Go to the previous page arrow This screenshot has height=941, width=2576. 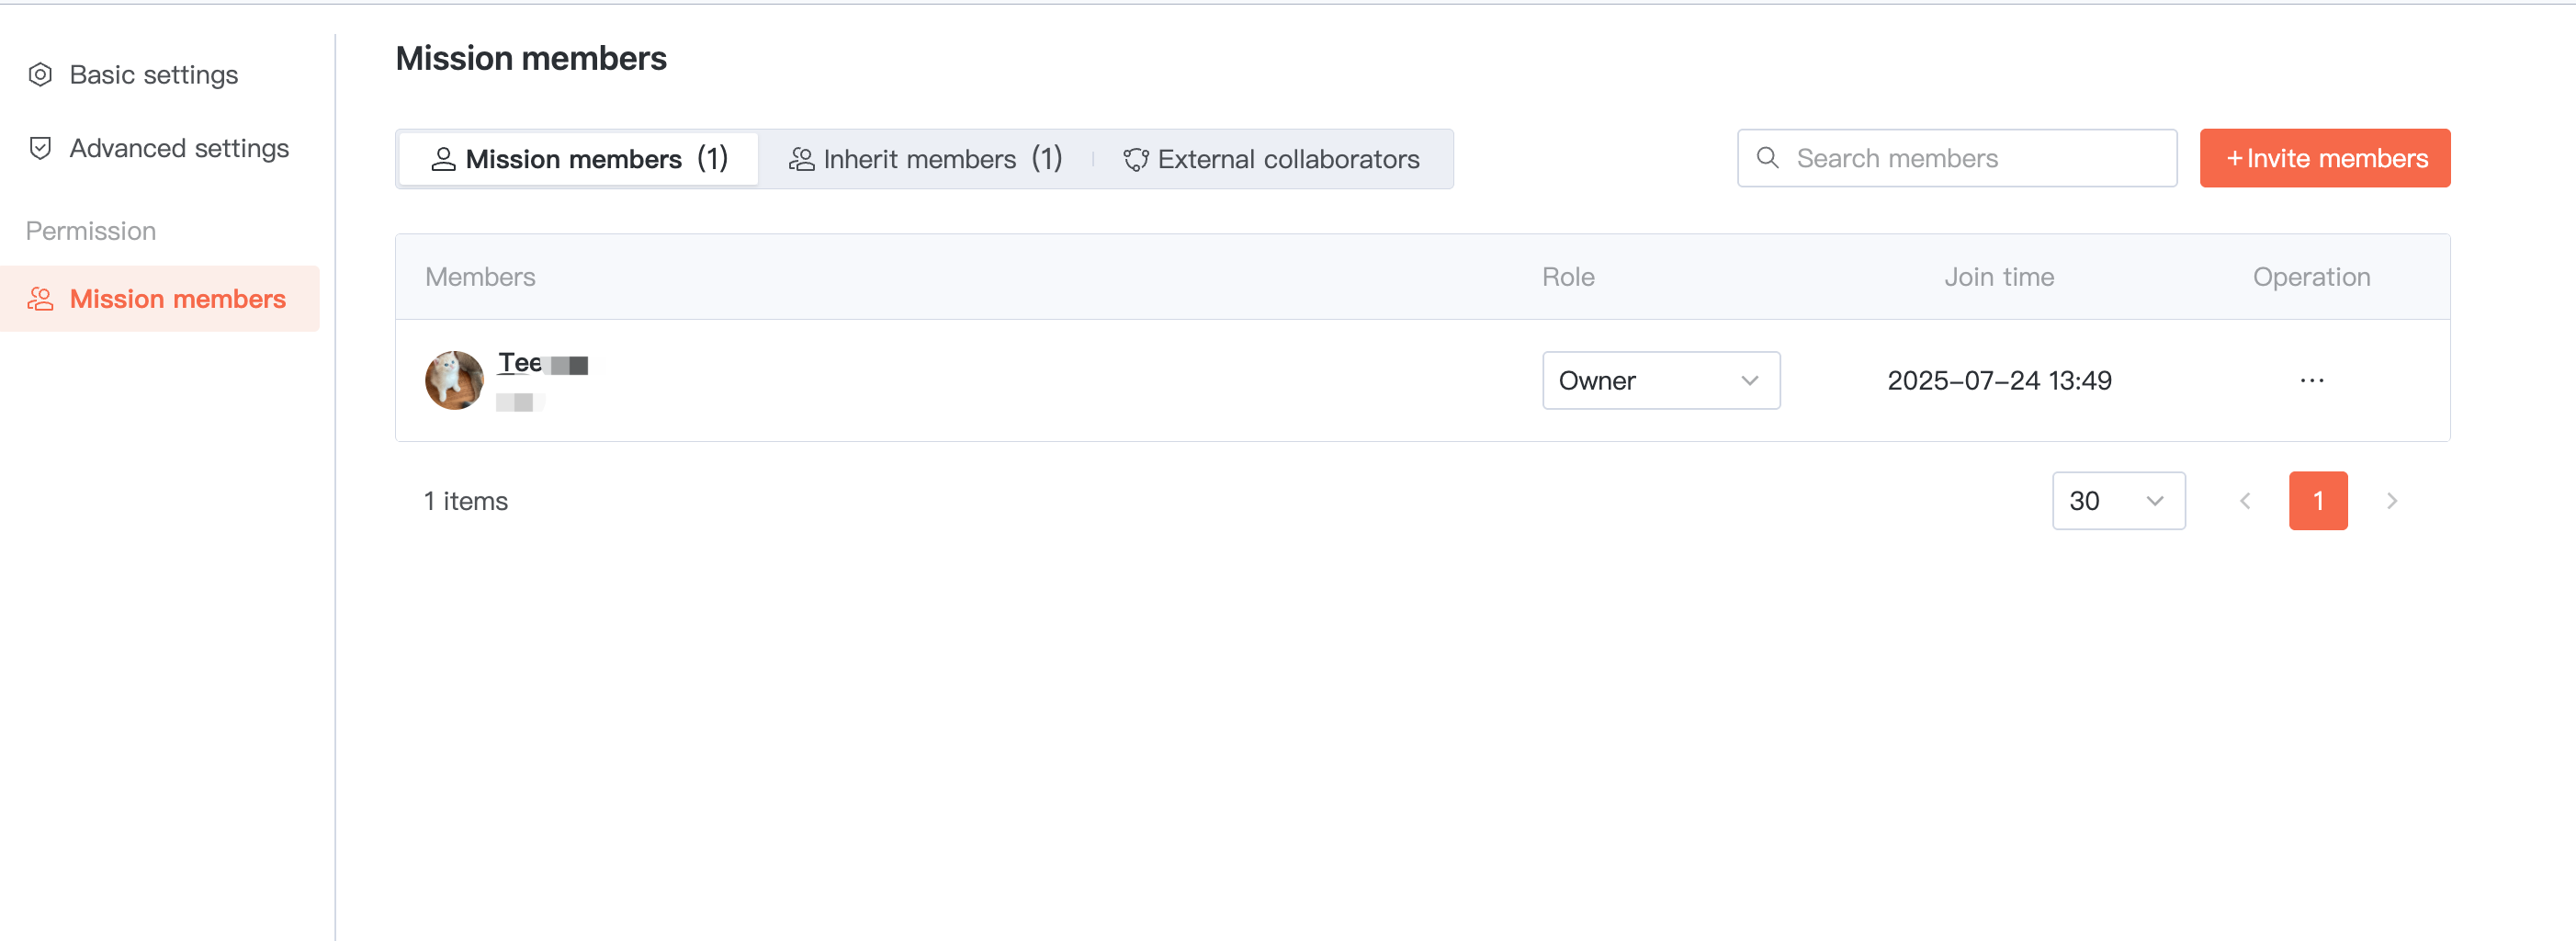point(2245,501)
